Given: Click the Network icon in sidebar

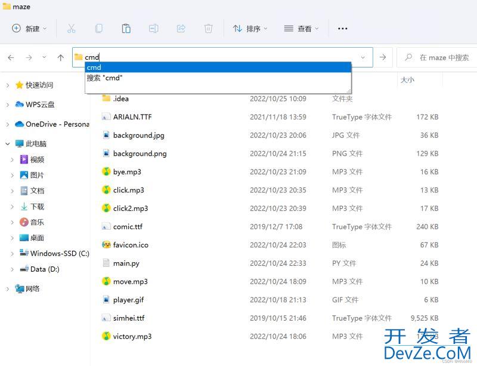Looking at the screenshot, I should (x=20, y=288).
